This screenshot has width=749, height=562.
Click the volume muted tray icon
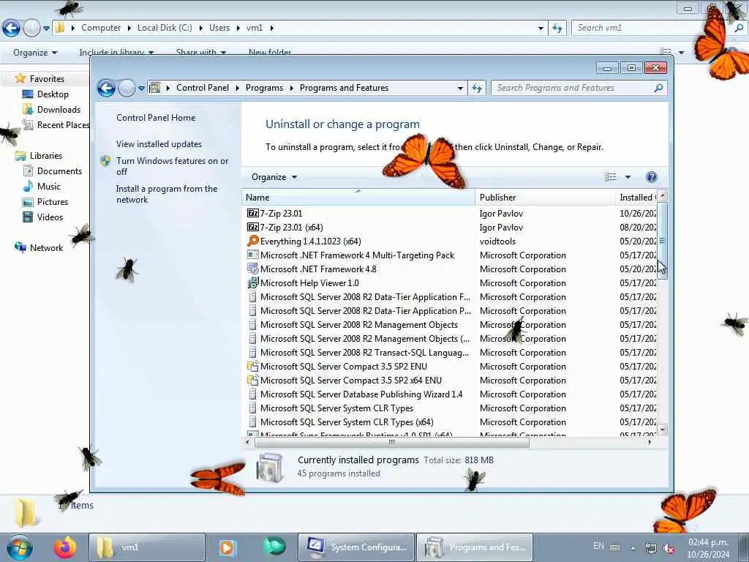click(x=669, y=549)
